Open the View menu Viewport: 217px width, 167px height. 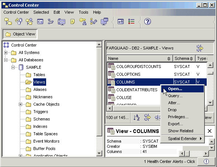69,12
